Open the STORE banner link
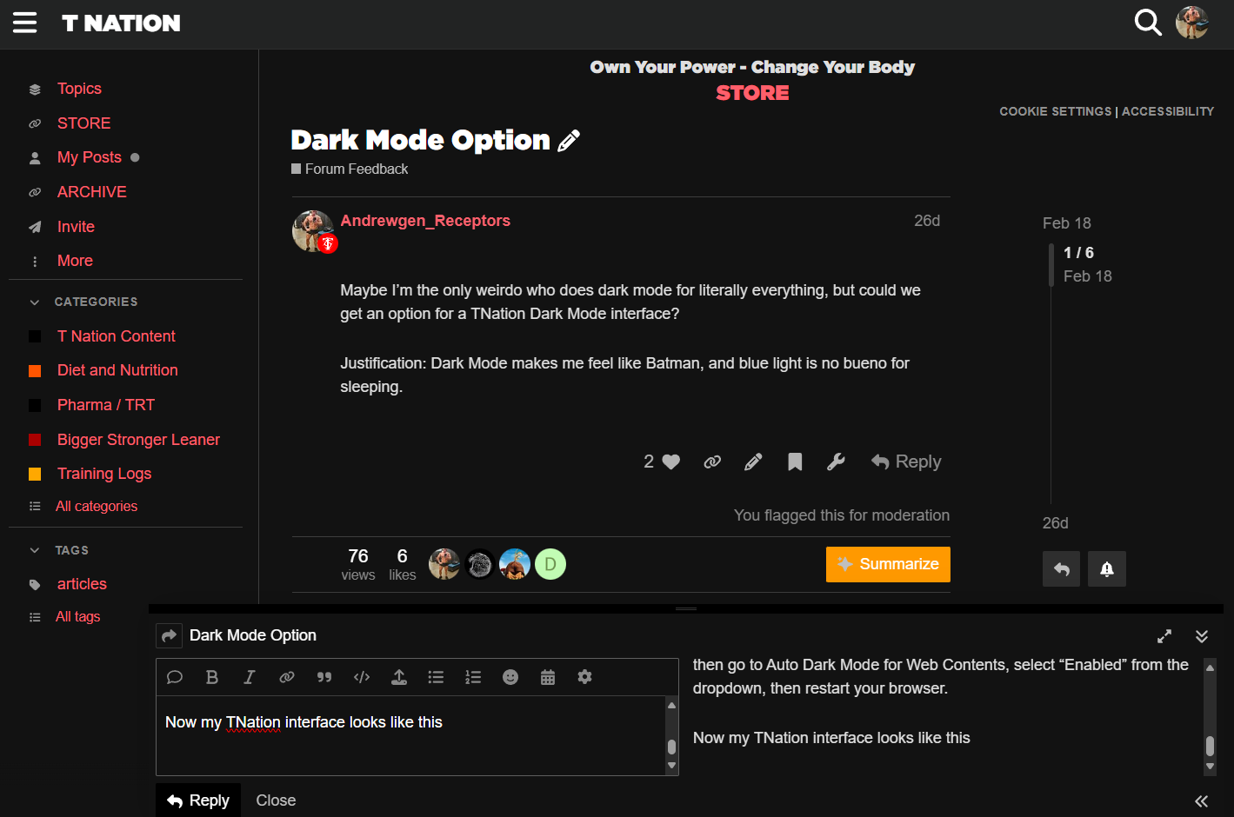 pos(752,93)
